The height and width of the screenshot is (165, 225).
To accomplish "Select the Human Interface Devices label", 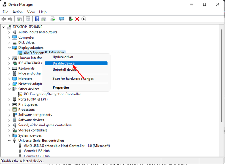I will point(30,58).
